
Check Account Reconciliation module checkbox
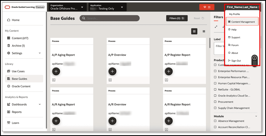pyautogui.click(x=215, y=127)
